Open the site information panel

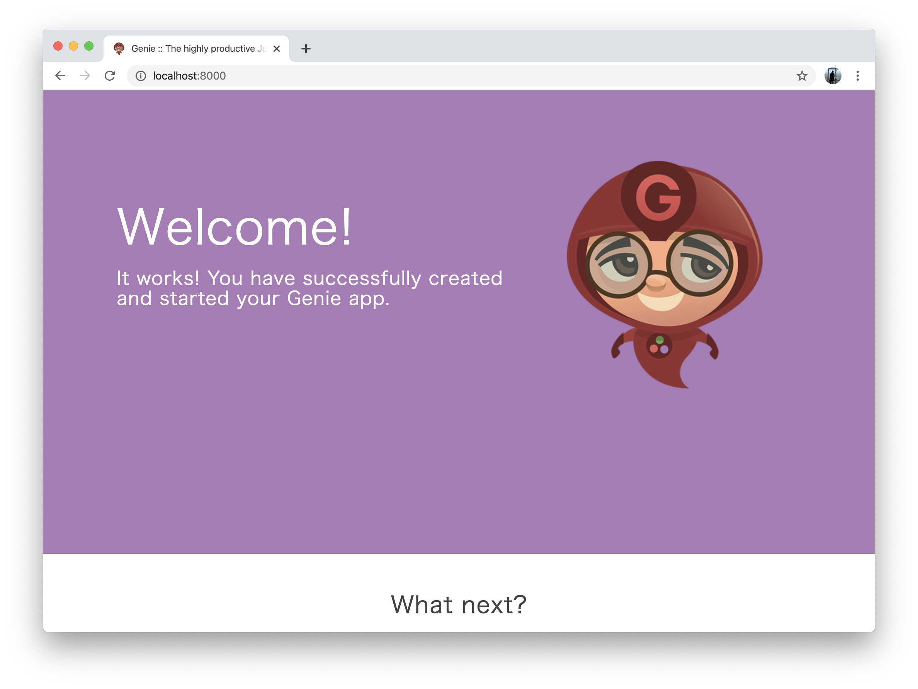point(141,76)
